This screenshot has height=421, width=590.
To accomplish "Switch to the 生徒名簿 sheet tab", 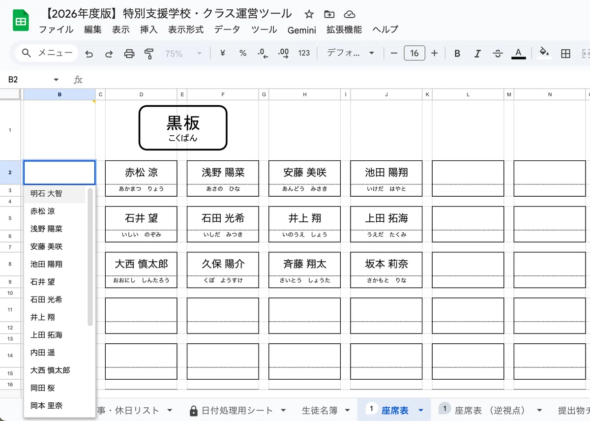I will click(320, 410).
